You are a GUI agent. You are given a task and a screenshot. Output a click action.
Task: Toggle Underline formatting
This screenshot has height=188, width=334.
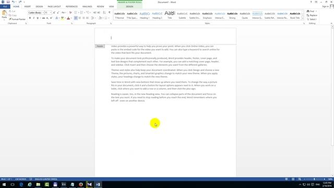38,18
